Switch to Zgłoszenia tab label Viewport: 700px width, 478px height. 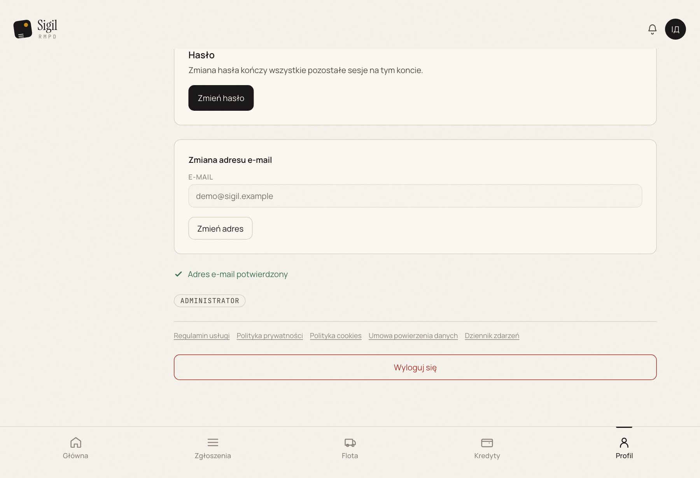coord(213,455)
